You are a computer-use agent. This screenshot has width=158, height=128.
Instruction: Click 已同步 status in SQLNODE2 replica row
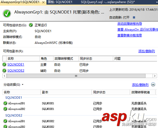pyautogui.click(x=84, y=71)
